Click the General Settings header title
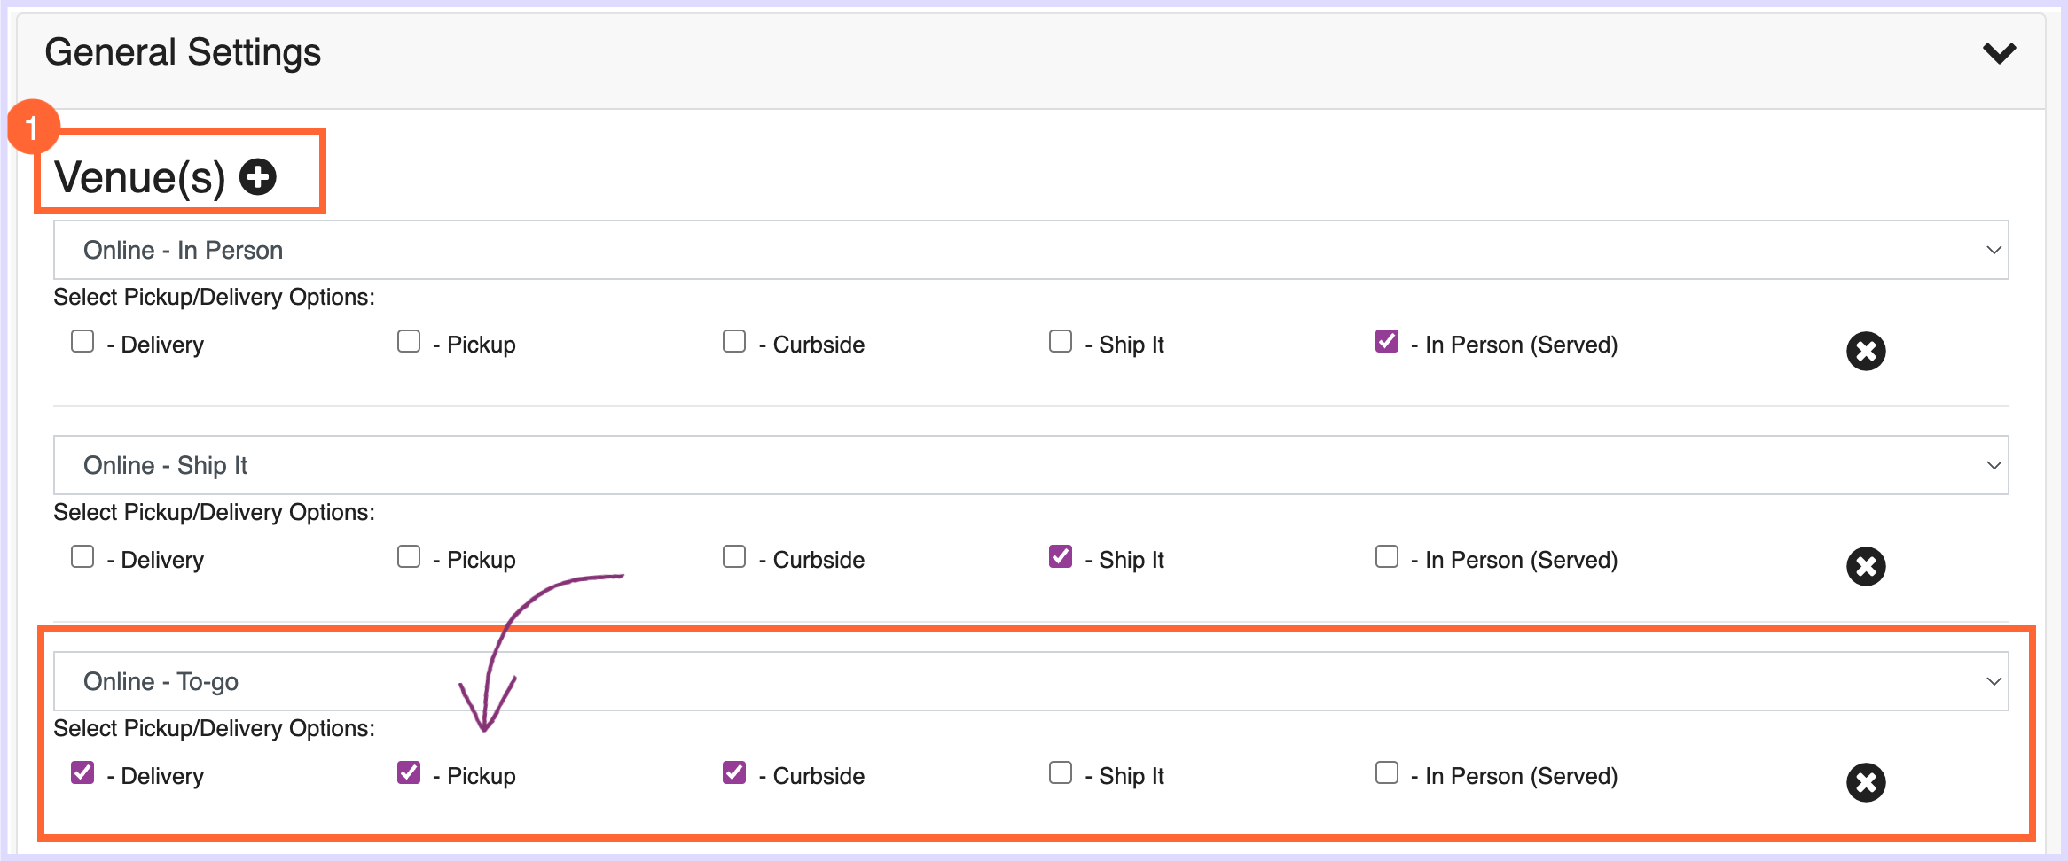Viewport: 2068px width, 861px height. point(183,52)
